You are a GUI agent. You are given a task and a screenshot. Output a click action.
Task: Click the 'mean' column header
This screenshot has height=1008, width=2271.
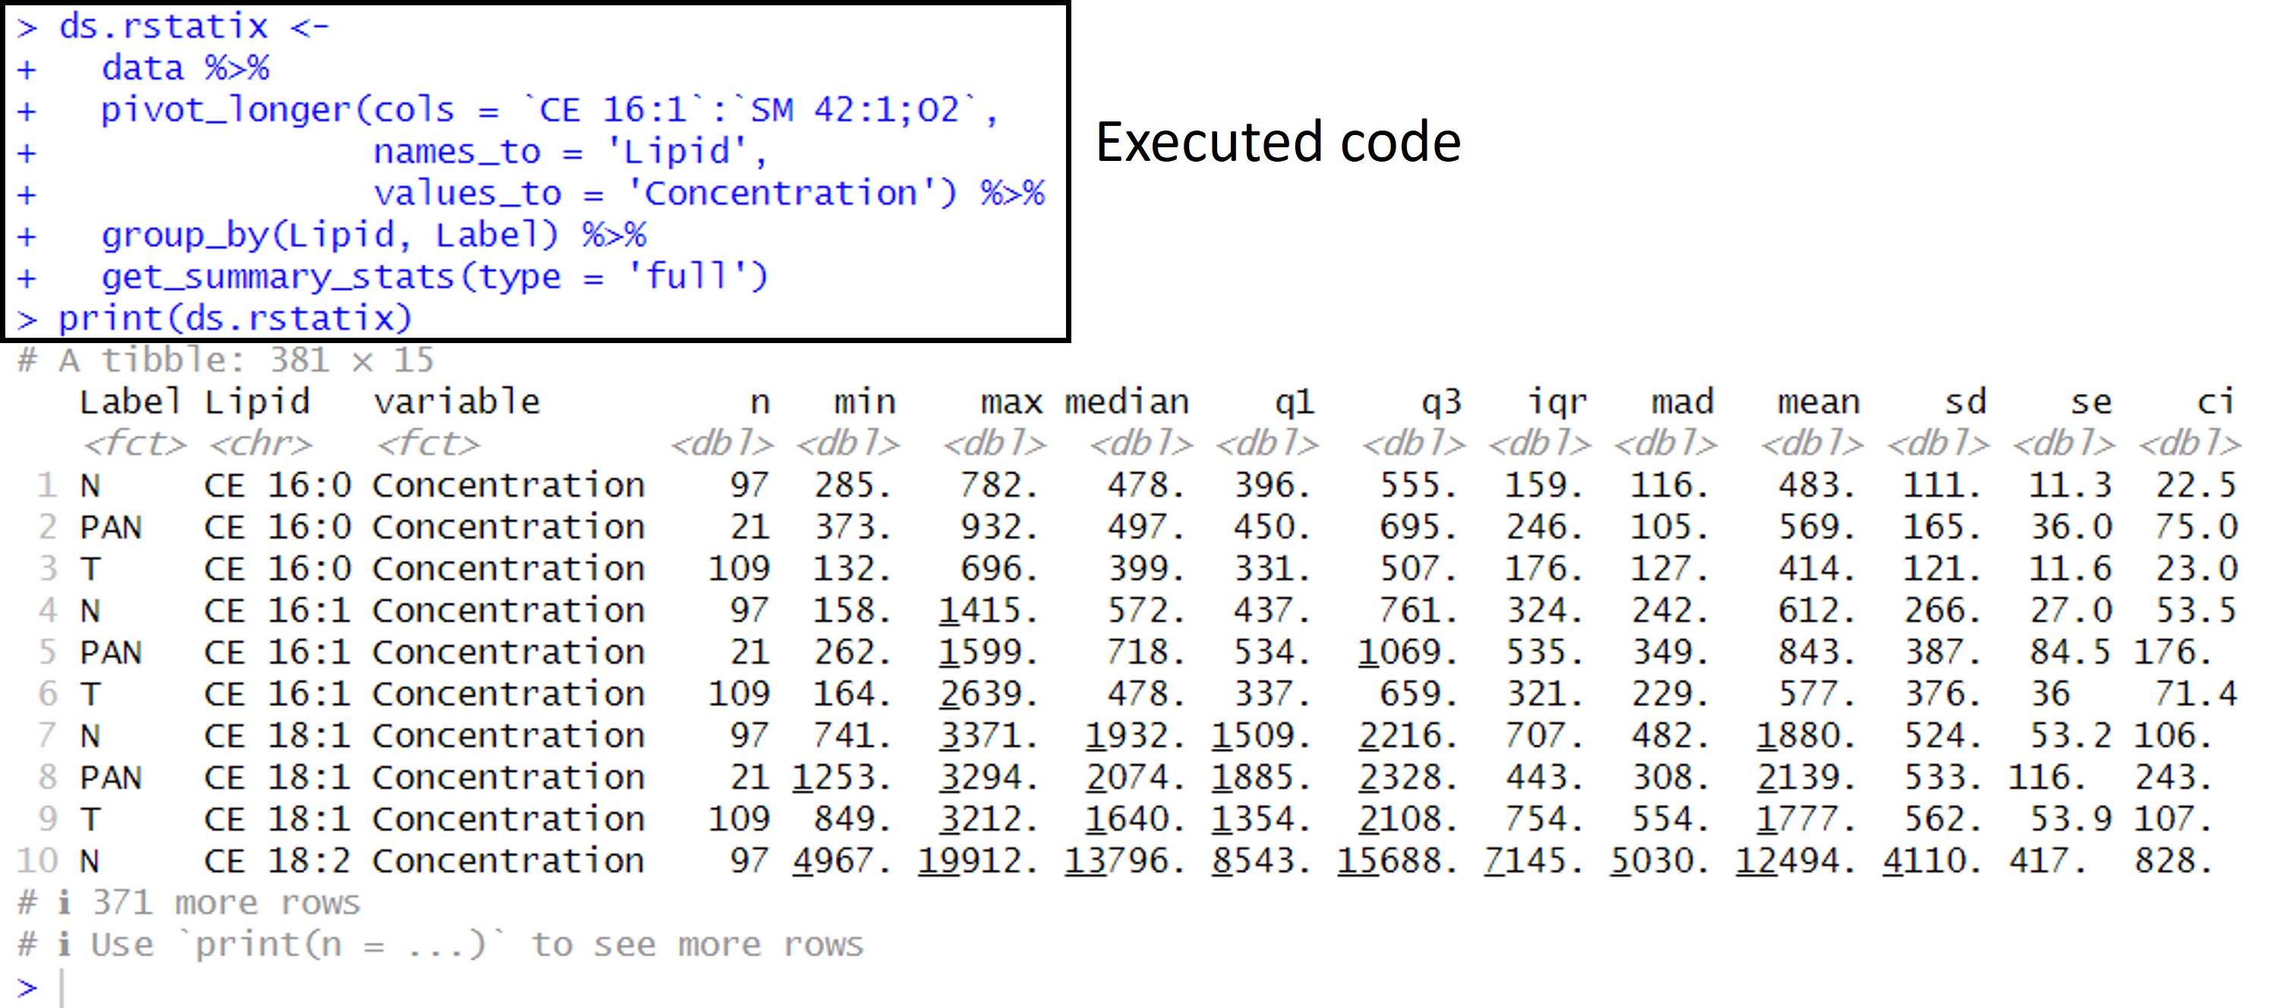(1818, 403)
